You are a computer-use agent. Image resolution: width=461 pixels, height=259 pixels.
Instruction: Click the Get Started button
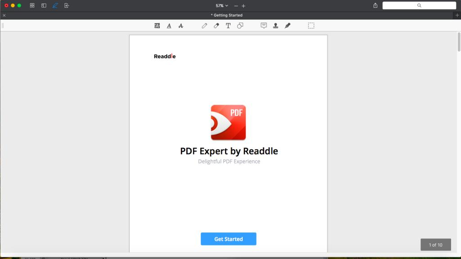pyautogui.click(x=228, y=239)
